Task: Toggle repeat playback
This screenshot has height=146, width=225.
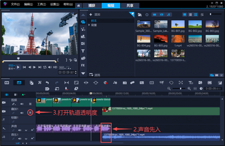Action: click(x=45, y=67)
